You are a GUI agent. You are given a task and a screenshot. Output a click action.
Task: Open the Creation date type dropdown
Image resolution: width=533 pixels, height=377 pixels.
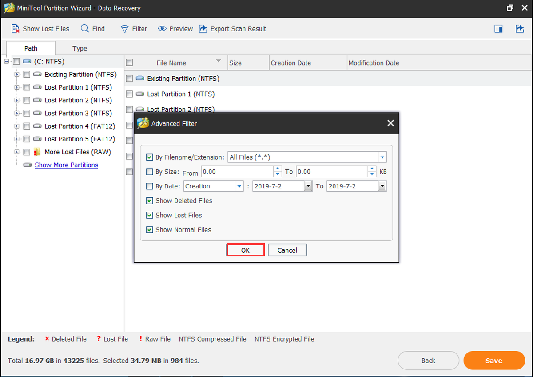click(x=239, y=186)
